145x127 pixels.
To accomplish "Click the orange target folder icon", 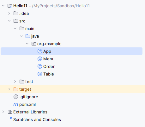I will pyautogui.click(x=16, y=89).
